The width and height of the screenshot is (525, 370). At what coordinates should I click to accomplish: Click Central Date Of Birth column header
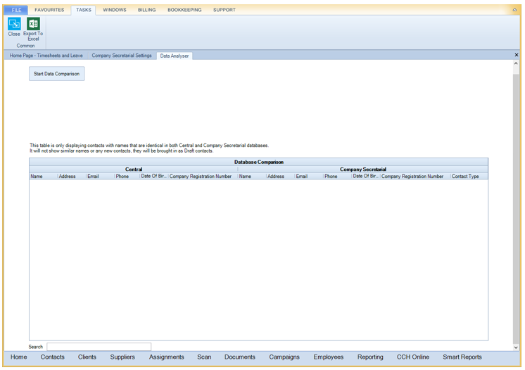153,177
